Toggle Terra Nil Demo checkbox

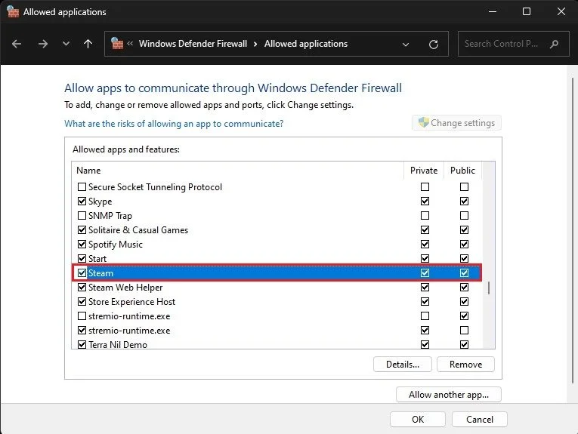82,345
